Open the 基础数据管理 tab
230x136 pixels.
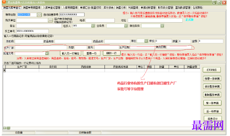pyautogui.click(x=183, y=8)
